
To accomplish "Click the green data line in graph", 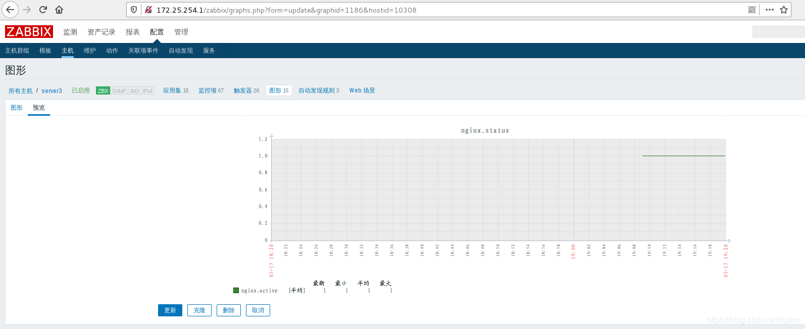I will pyautogui.click(x=684, y=156).
